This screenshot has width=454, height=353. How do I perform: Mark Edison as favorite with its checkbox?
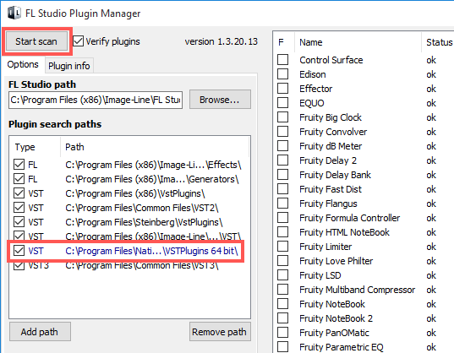click(x=282, y=74)
